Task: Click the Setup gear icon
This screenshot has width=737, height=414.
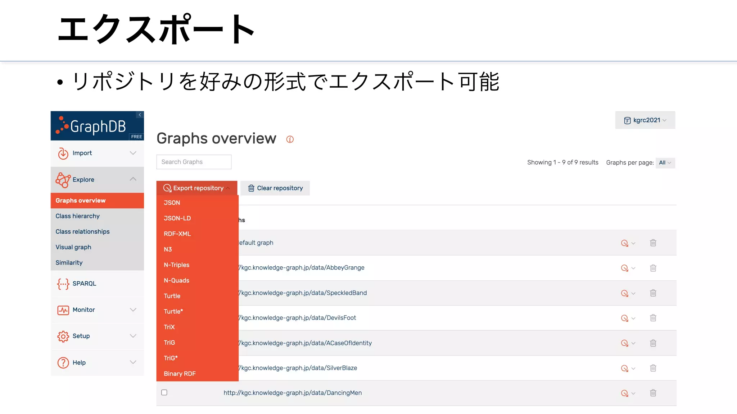Action: [63, 336]
